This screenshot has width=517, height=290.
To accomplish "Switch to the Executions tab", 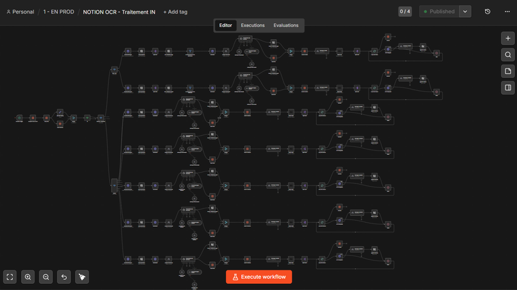I will [x=253, y=25].
